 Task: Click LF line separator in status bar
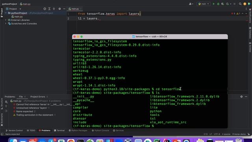point(211,134)
